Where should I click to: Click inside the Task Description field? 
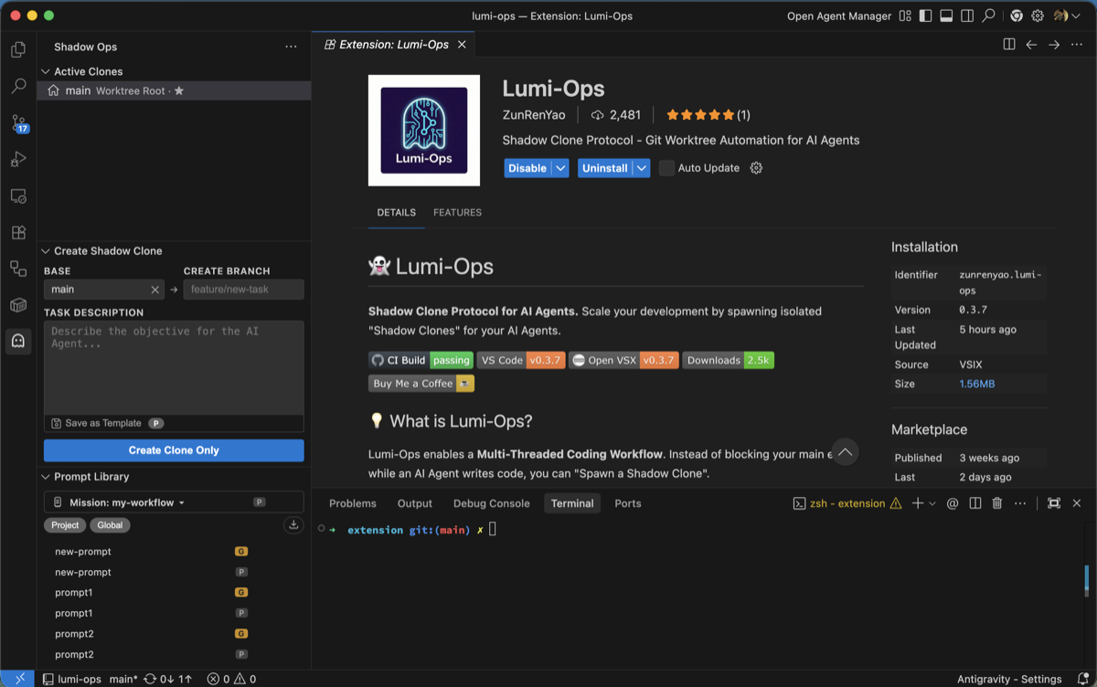pos(173,365)
